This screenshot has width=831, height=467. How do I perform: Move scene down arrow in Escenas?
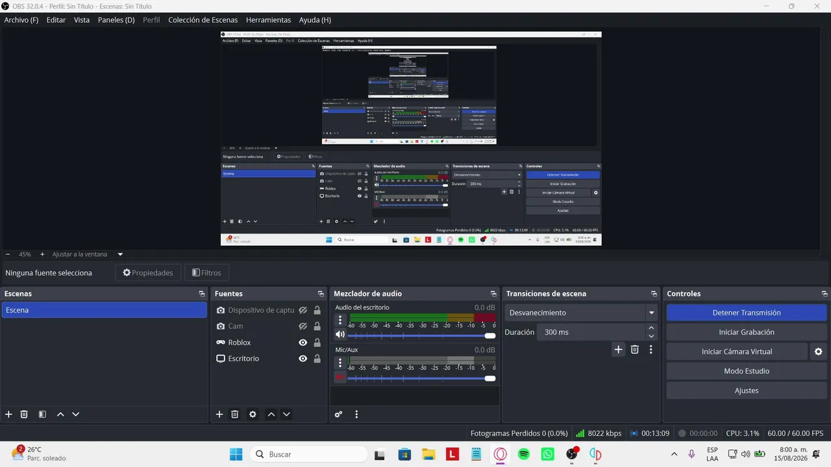pos(76,414)
